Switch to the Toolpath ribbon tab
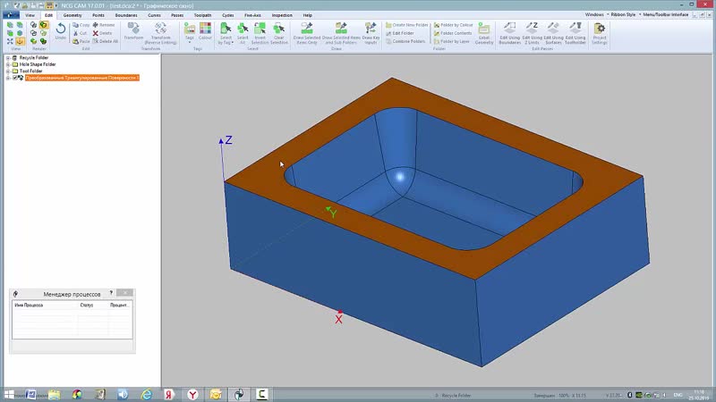The image size is (716, 402). (x=203, y=15)
